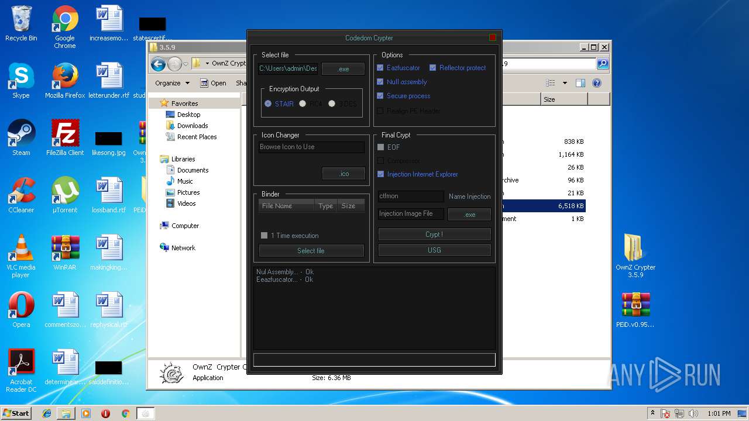Select Downloads in Explorer Favorites
Image resolution: width=749 pixels, height=421 pixels.
193,126
